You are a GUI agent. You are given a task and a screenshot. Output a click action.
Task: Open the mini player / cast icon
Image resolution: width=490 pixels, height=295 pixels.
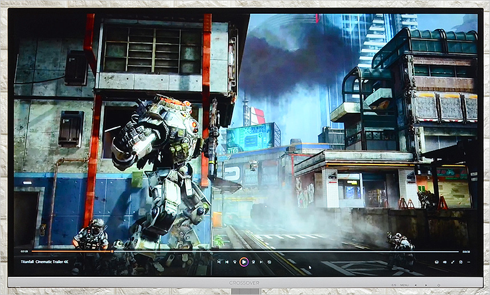460,262
